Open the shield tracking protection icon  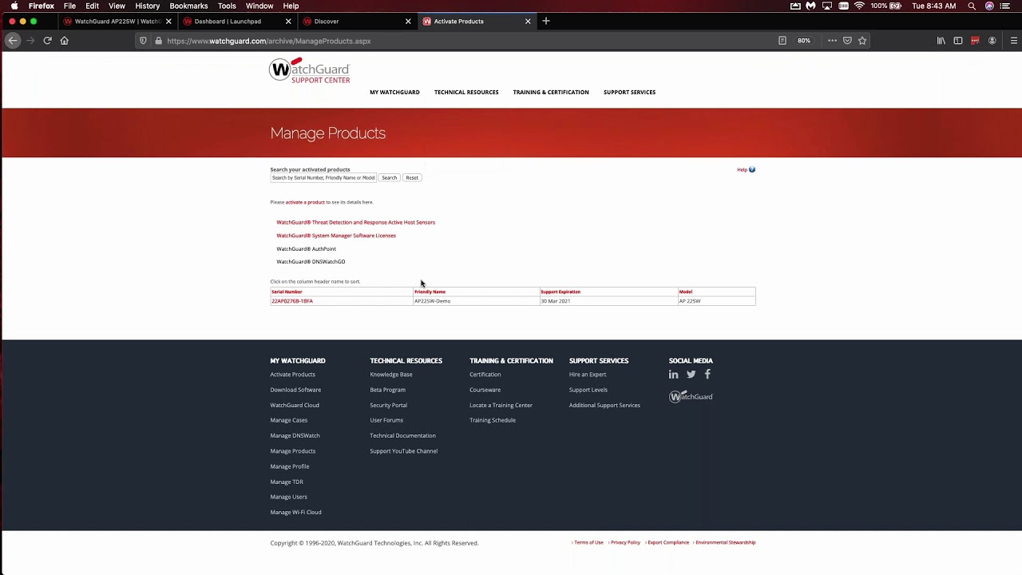143,41
